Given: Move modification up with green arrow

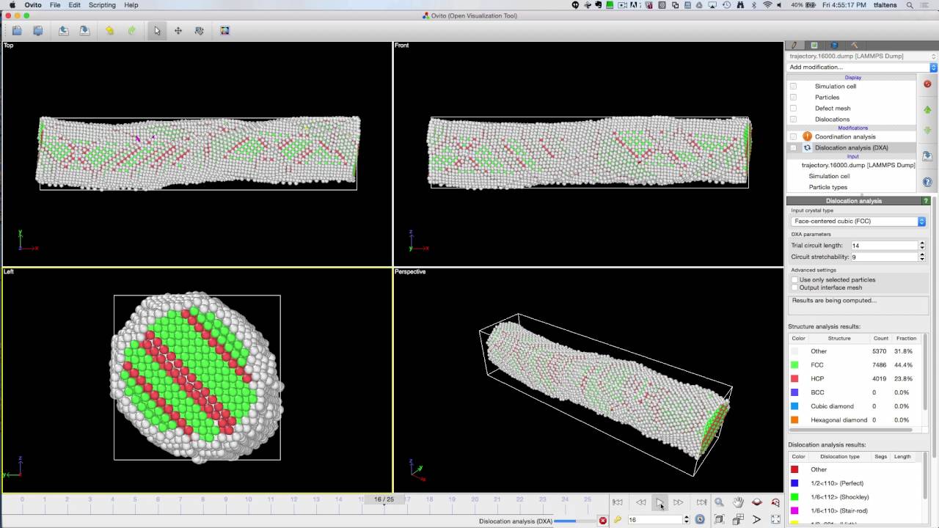Looking at the screenshot, I should point(927,110).
